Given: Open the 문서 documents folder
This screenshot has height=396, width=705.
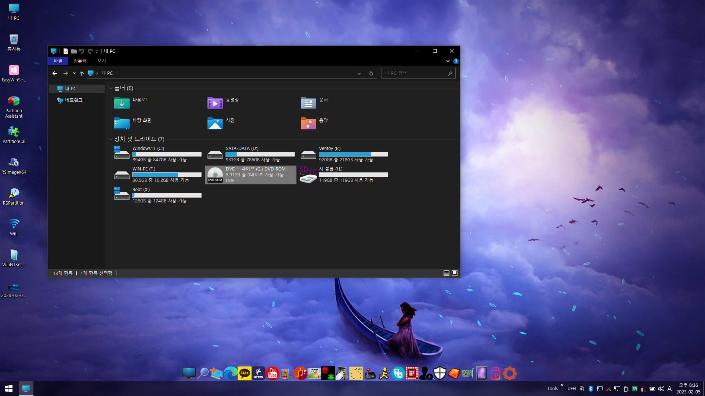Looking at the screenshot, I should pos(314,103).
